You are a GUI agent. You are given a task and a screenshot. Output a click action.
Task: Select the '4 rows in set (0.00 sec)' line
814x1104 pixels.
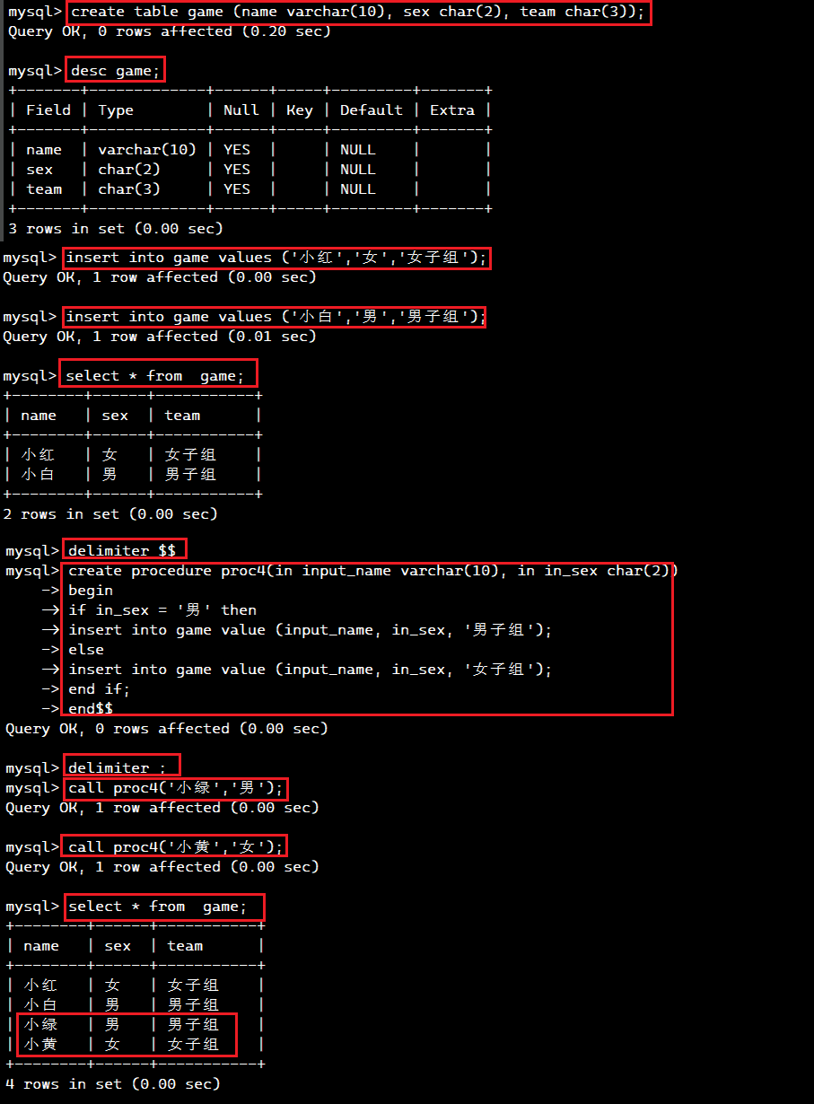113,1084
